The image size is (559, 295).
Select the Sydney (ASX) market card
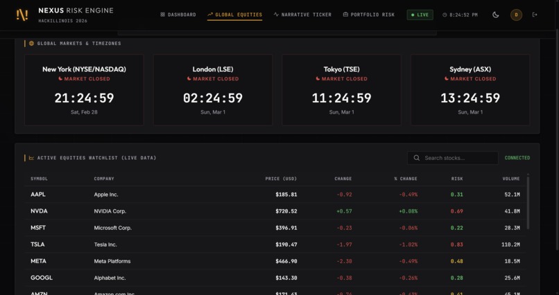coord(470,89)
